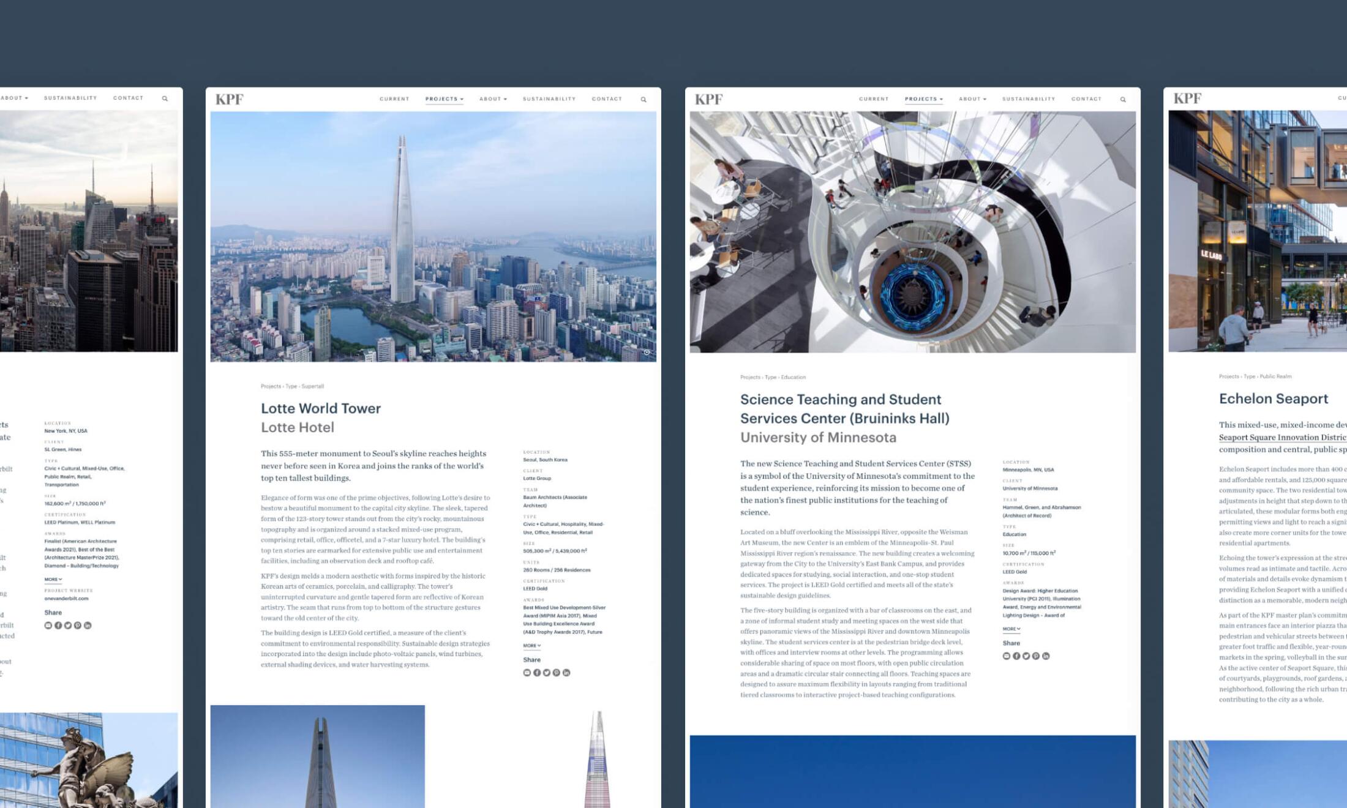The height and width of the screenshot is (808, 1347).
Task: Go to CURRENT on Science Teaching page
Action: pos(874,99)
